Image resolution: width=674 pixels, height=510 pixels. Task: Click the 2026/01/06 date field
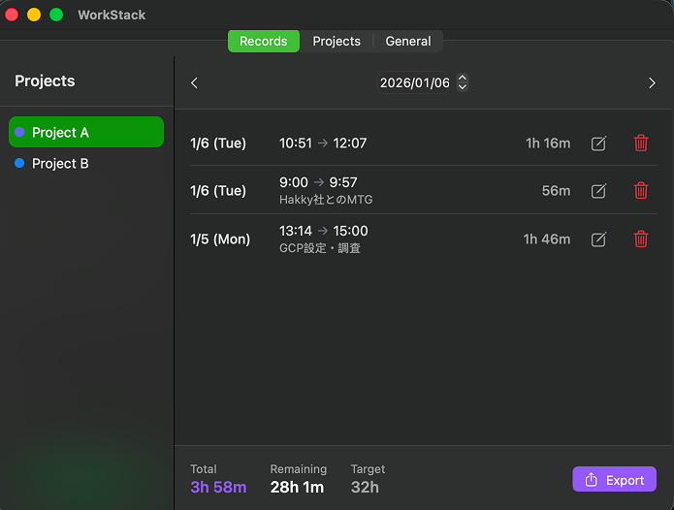pyautogui.click(x=414, y=82)
